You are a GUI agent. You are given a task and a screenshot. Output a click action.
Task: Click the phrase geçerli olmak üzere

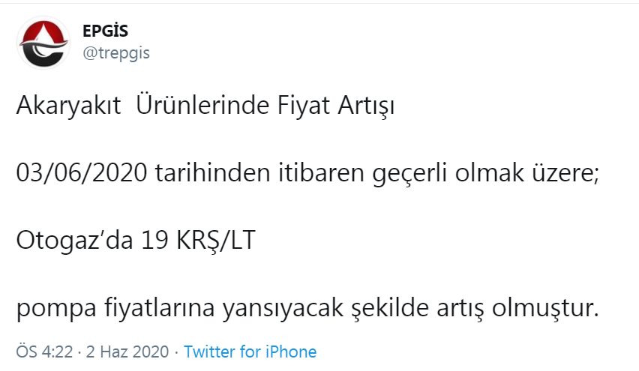tap(485, 174)
